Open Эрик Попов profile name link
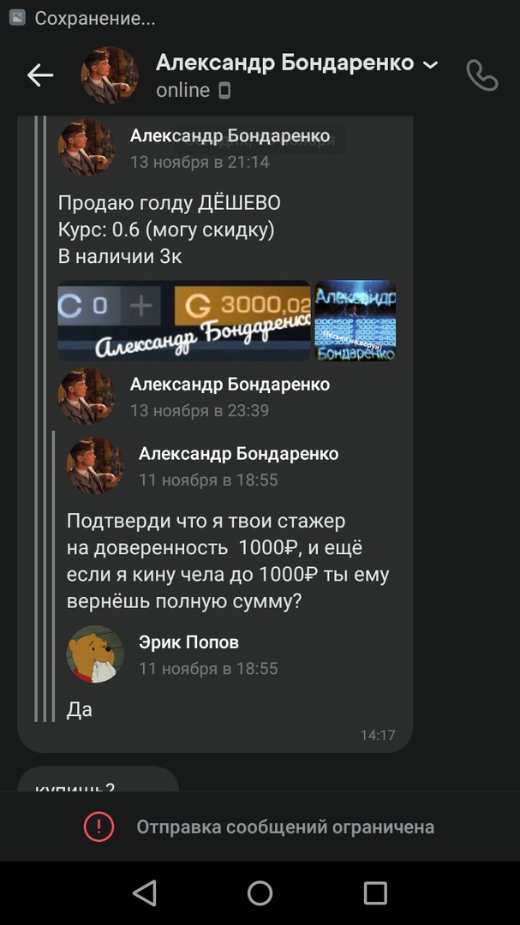520x925 pixels. (188, 642)
